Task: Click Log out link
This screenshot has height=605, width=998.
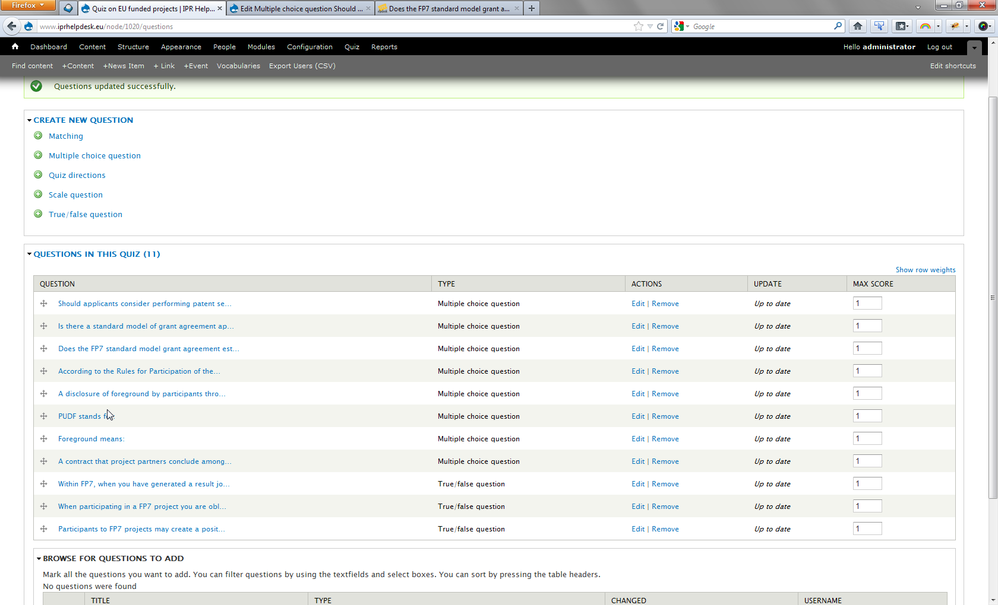Action: click(x=939, y=47)
